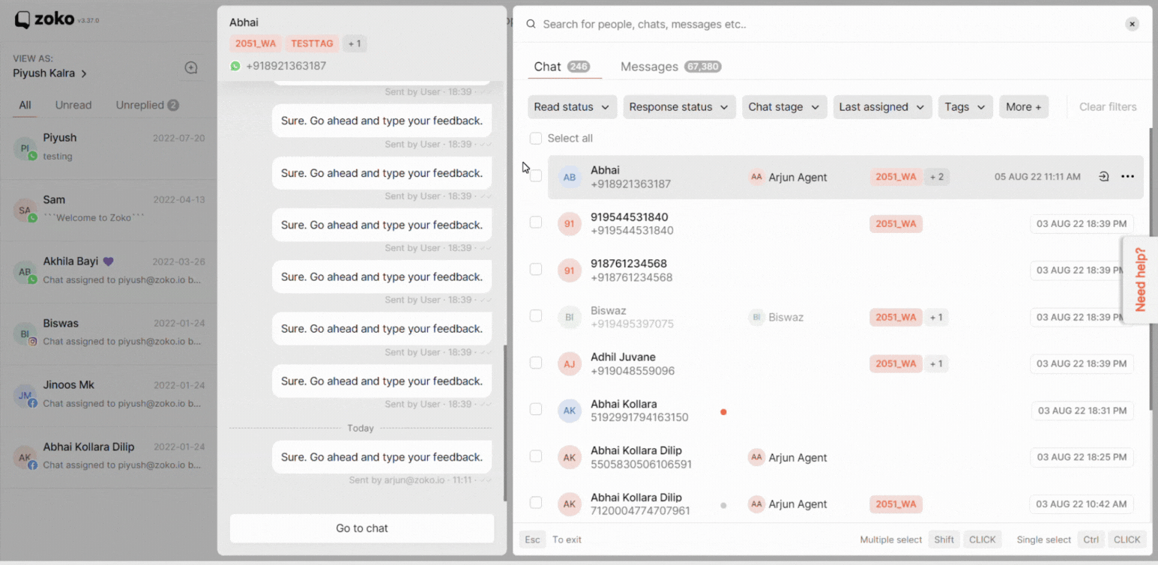Click the AK avatar for Abhai Kollara
Viewport: 1158px width, 565px height.
570,411
